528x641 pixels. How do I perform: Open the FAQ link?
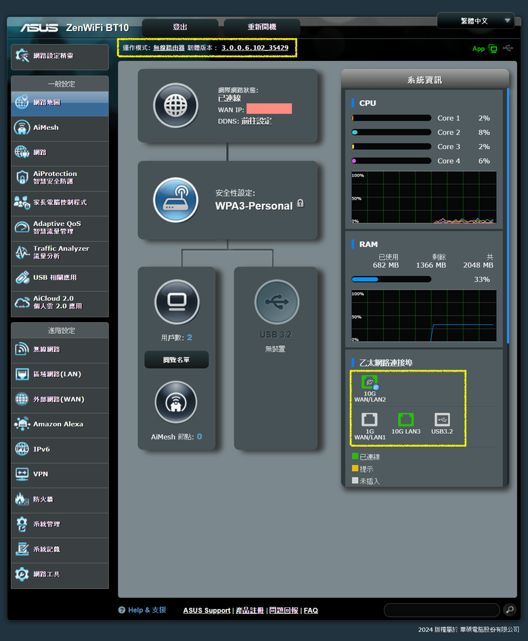[x=311, y=611]
